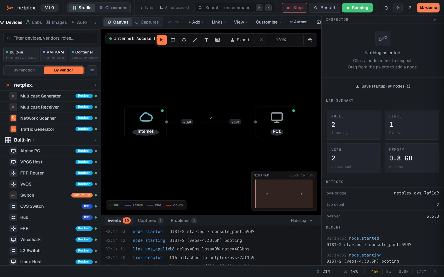Image resolution: width=444 pixels, height=277 pixels.
Task: Select the line drawing tool
Action: tap(195, 40)
